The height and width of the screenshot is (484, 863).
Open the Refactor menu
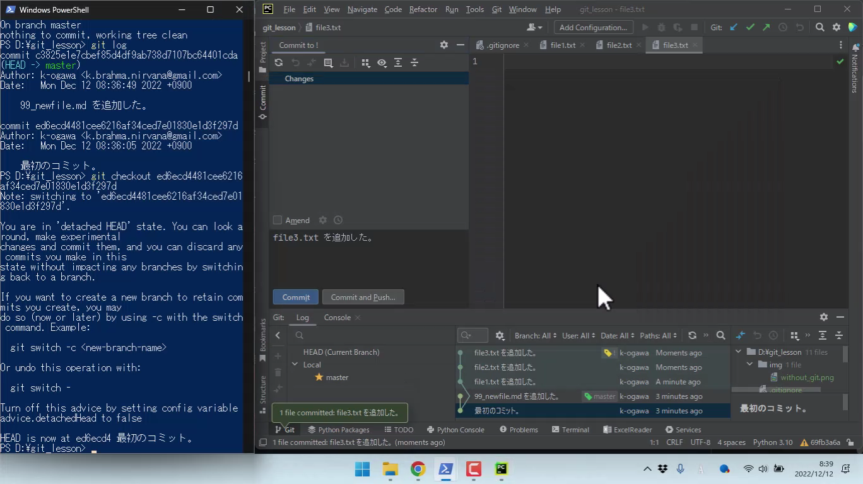click(x=423, y=9)
